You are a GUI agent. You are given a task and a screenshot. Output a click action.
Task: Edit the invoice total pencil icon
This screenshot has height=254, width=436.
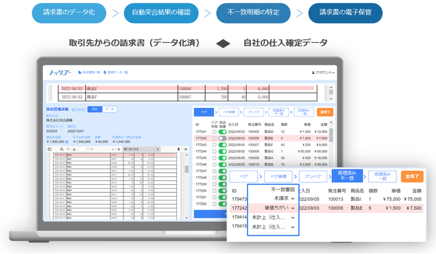pyautogui.click(x=66, y=141)
